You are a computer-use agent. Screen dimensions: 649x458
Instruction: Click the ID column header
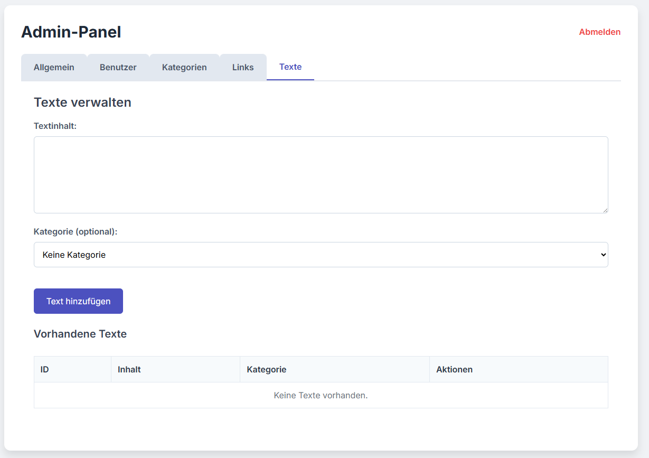[44, 369]
